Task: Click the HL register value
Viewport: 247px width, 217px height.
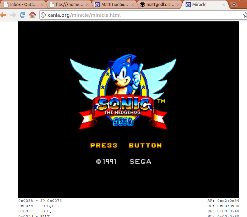Action: (228, 216)
